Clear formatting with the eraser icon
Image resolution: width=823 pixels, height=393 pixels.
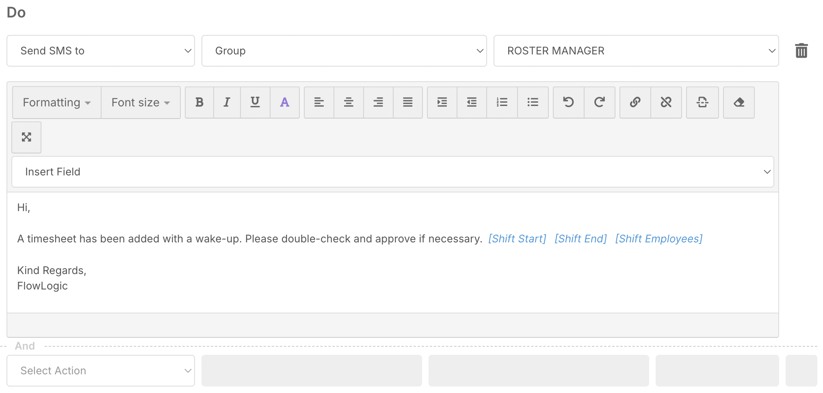pyautogui.click(x=739, y=102)
